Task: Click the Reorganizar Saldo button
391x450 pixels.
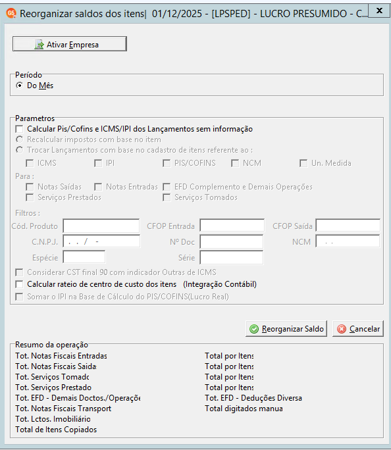Action: [286, 328]
